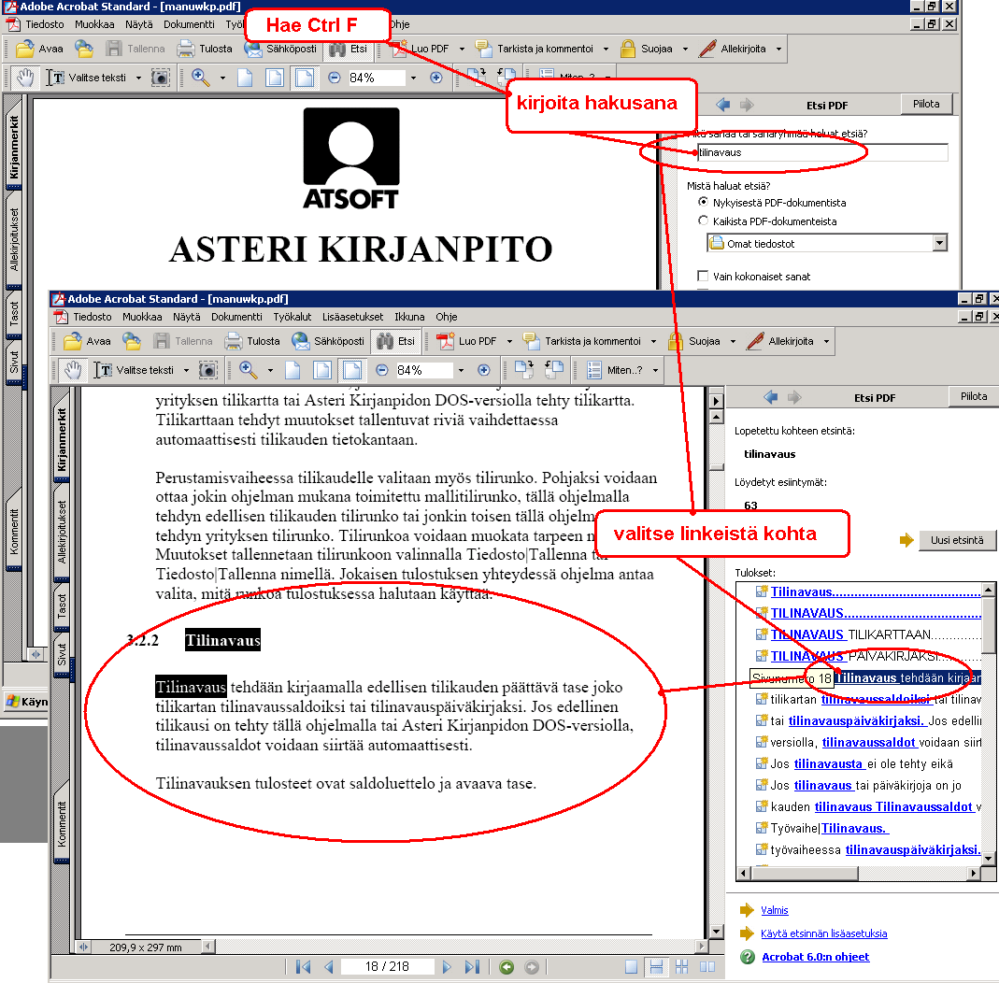
Task: Open Muokkaa menu in front window
Action: coord(142,317)
